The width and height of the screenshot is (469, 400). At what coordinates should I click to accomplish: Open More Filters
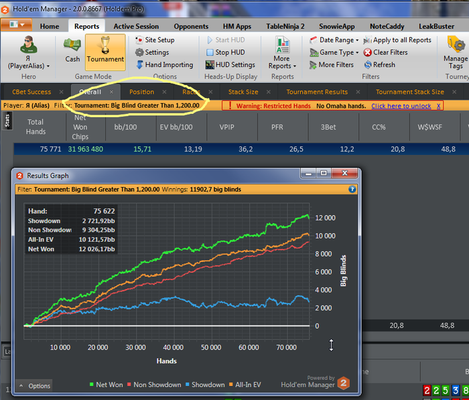[332, 64]
